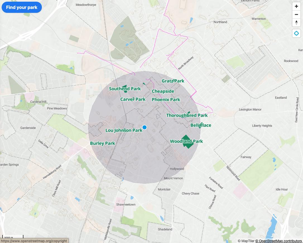
Task: Select the Lou Johnson Park label
Action: point(124,130)
